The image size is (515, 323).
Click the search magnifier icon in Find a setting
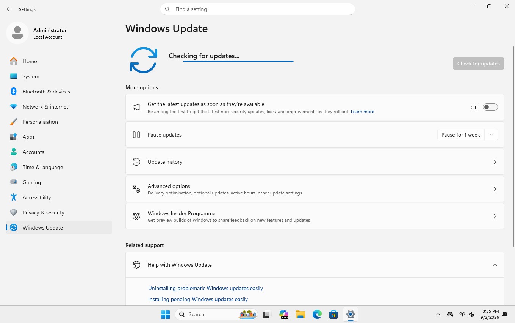coord(167,9)
